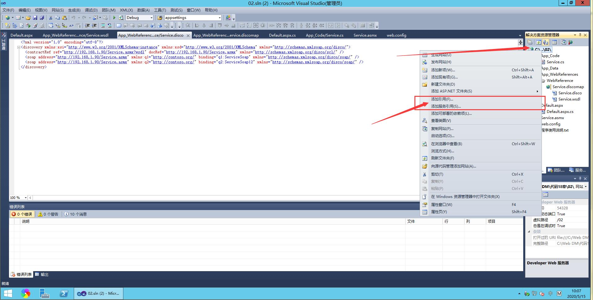Collapse the discovery XML element

coord(19,47)
